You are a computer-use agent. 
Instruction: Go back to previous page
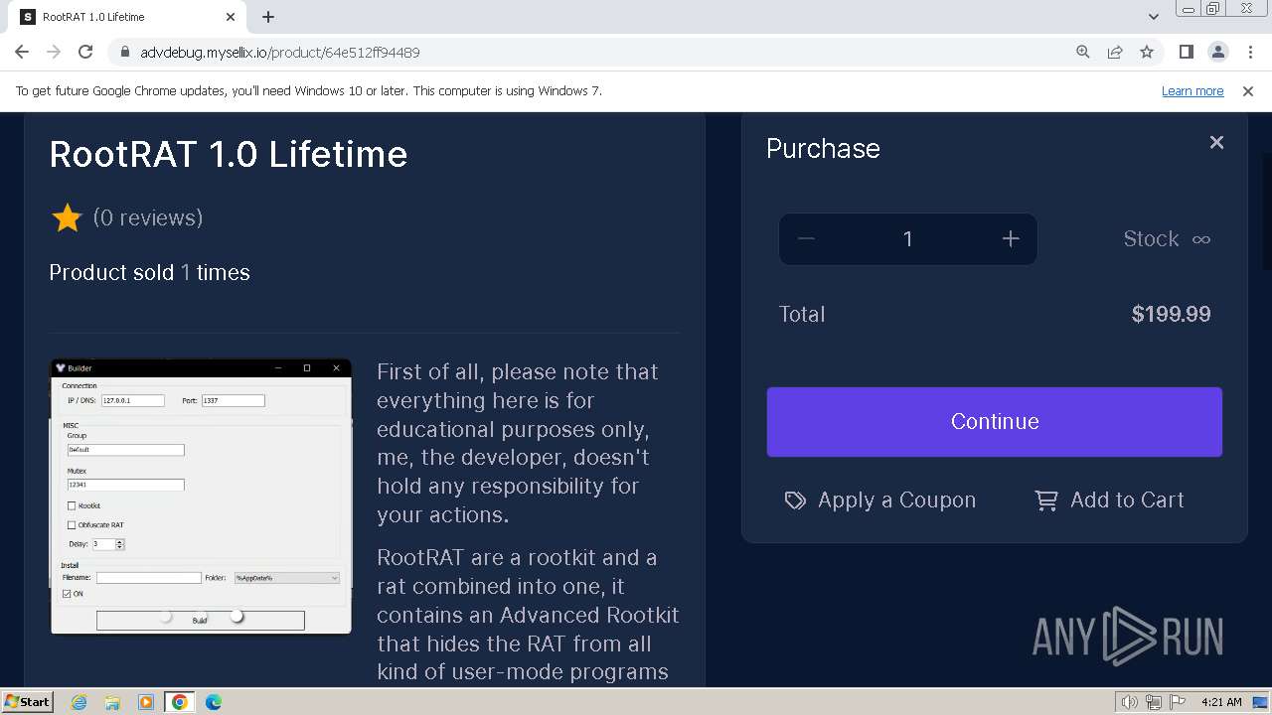click(22, 52)
